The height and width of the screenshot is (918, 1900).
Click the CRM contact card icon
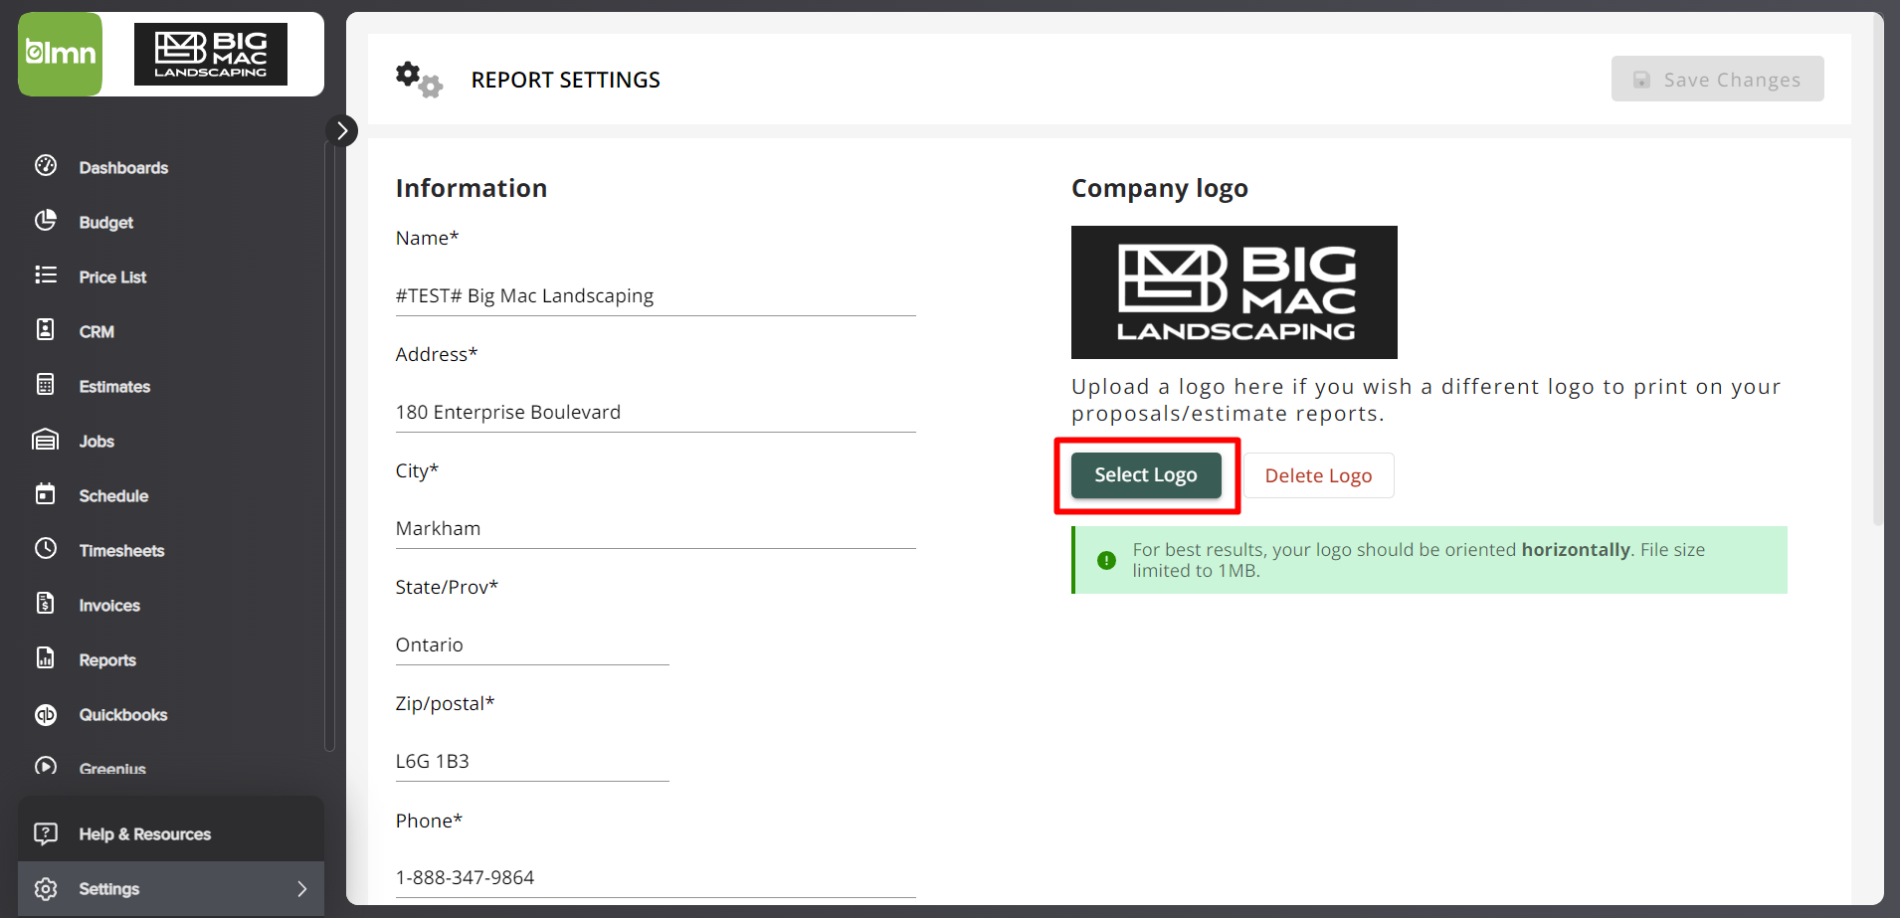tap(46, 331)
